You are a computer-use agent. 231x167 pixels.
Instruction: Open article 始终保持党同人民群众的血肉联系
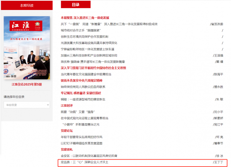pyautogui.click(x=83, y=87)
